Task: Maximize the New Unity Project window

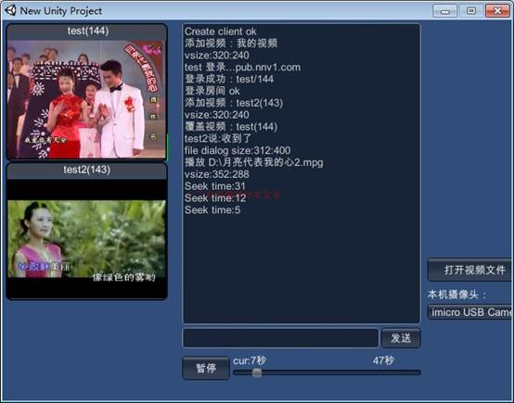Action: click(471, 11)
